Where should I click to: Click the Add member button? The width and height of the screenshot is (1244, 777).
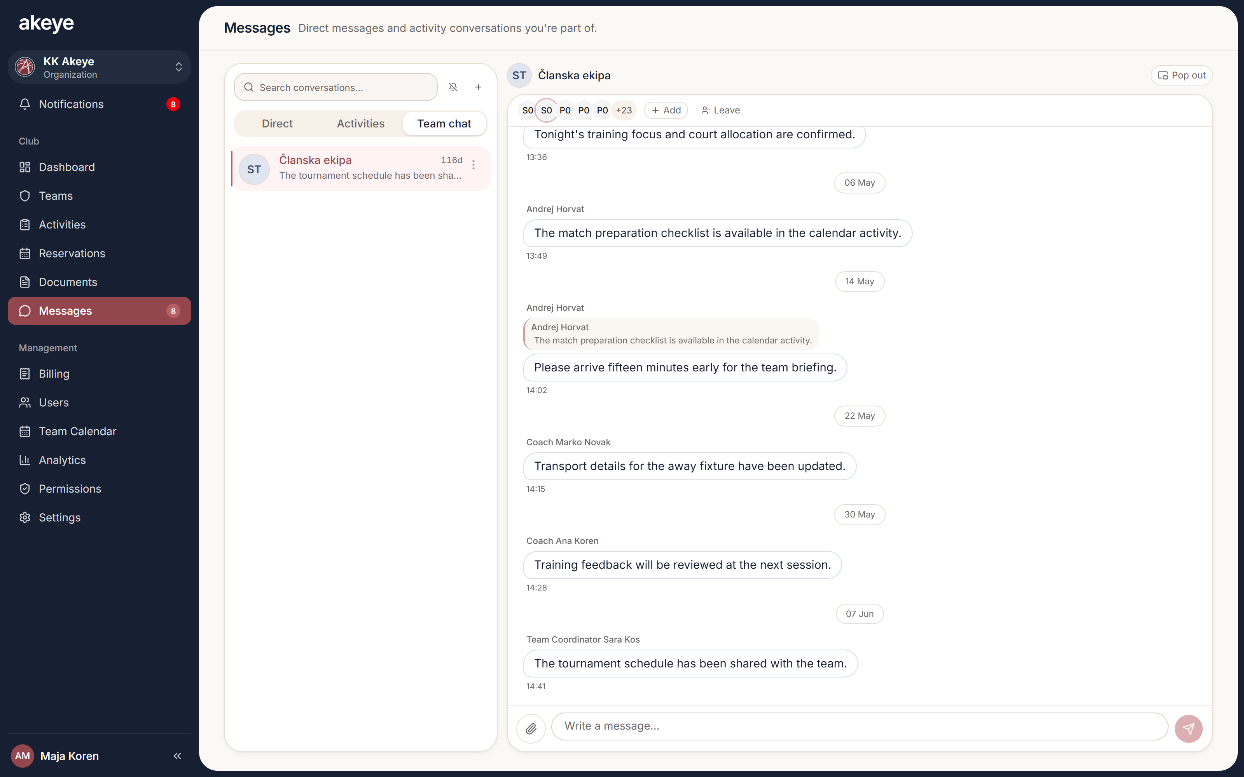666,110
